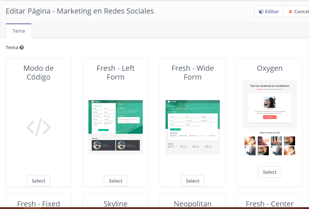
Task: Click the Fresh - Wide Form preview thumbnail
Action: tap(193, 127)
